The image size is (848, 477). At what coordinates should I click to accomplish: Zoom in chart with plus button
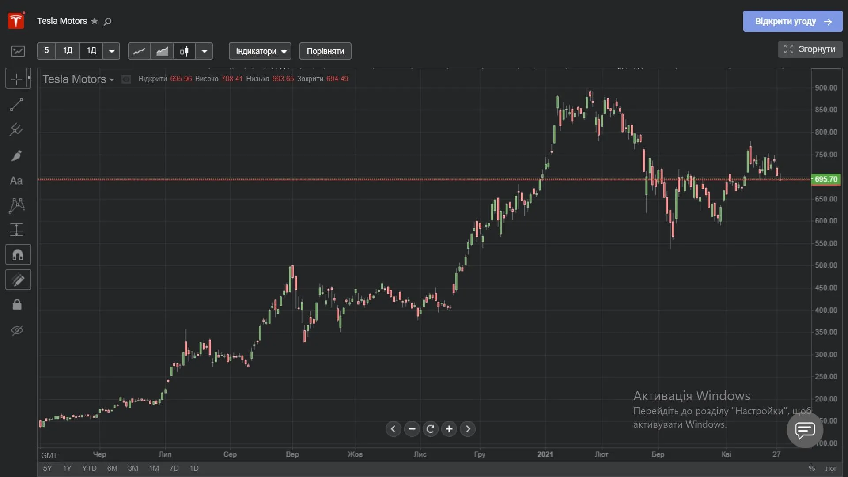tap(449, 429)
